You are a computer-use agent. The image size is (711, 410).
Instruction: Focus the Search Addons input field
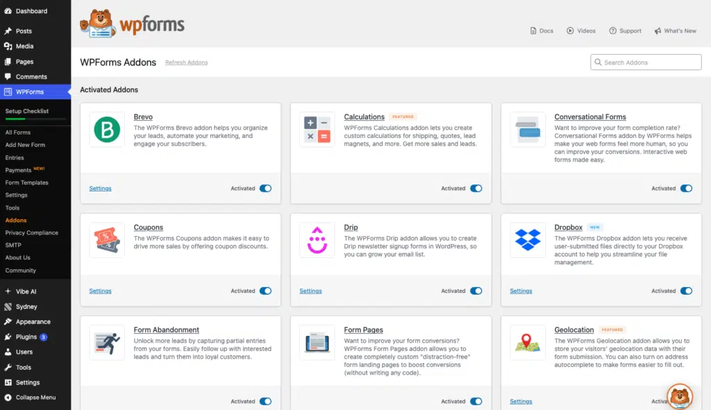pyautogui.click(x=646, y=62)
